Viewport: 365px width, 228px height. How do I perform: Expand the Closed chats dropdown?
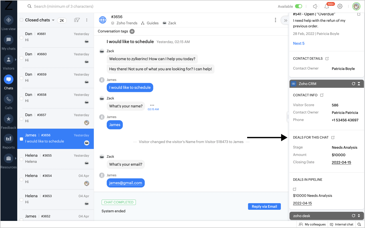pos(53,20)
